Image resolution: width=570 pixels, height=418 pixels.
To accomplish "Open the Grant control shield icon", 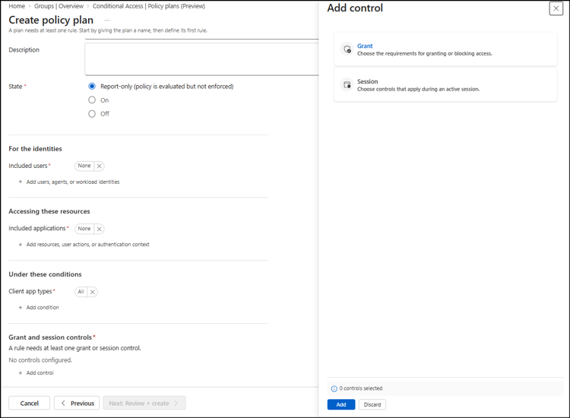I will click(x=347, y=49).
